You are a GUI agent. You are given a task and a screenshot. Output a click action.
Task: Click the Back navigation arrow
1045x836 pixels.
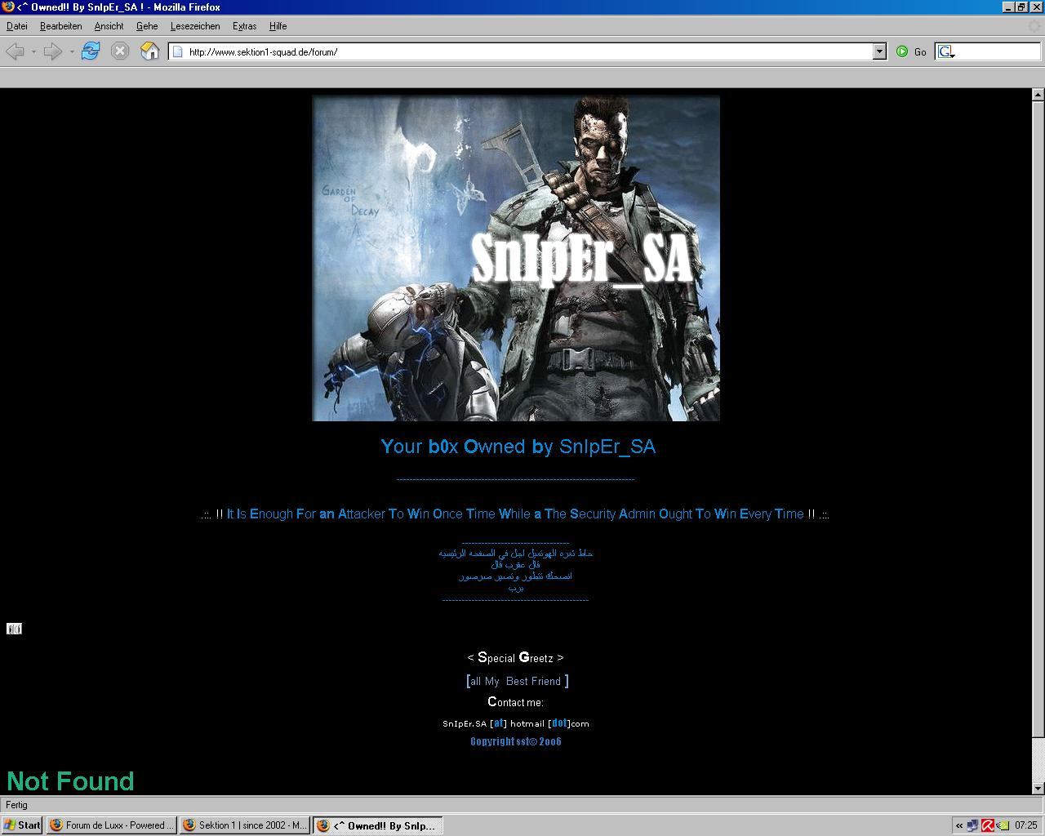(15, 51)
